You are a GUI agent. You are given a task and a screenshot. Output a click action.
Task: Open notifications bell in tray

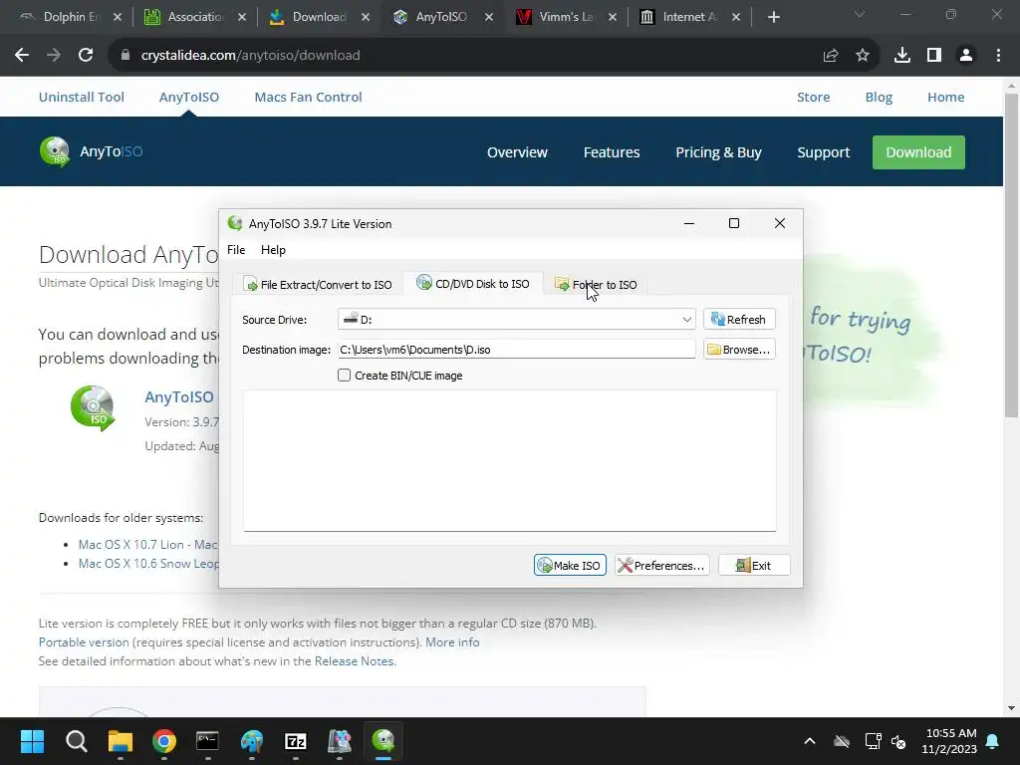click(x=993, y=741)
